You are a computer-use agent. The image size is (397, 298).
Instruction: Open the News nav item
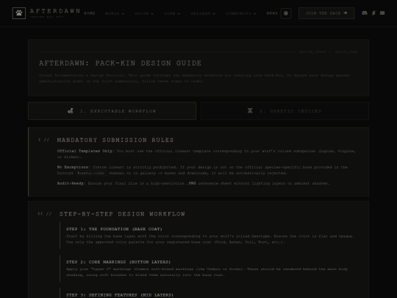click(x=272, y=13)
